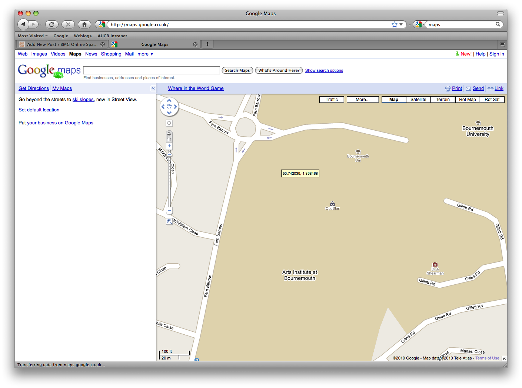Switch to Rot Sat view
Viewport: 522px width, 388px height.
tap(492, 100)
